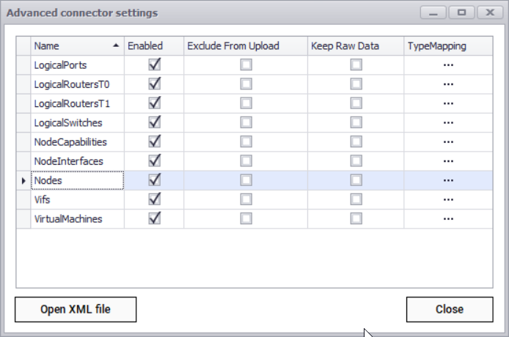Click the Keep Raw Data column header
The height and width of the screenshot is (337, 509).
pos(345,45)
